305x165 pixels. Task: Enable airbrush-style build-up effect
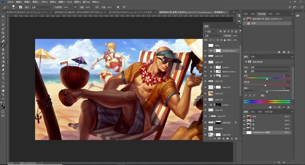pos(97,7)
